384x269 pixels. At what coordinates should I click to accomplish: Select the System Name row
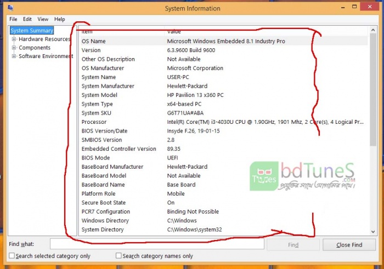(223, 77)
